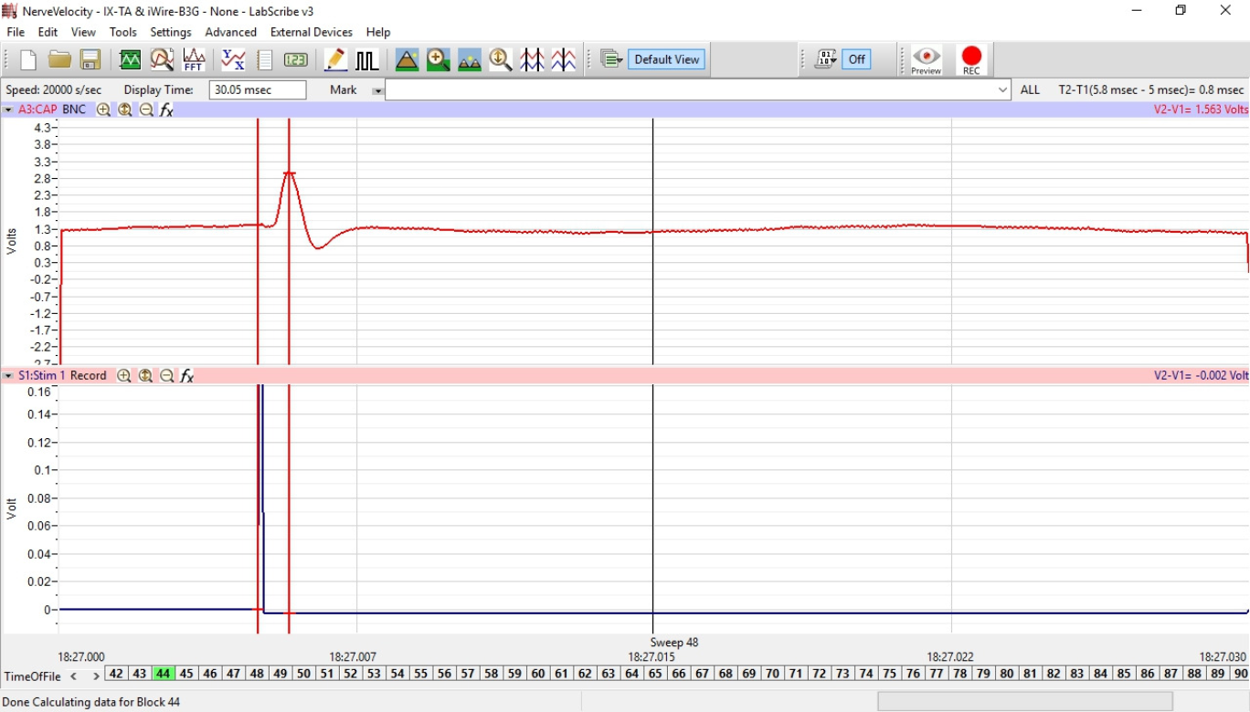Open the Mark dropdown arrow
Image resolution: width=1250 pixels, height=712 pixels.
377,90
